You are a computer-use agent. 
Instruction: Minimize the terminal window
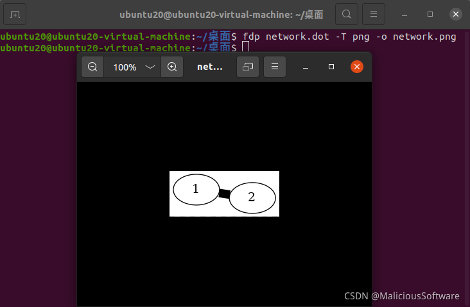point(405,14)
